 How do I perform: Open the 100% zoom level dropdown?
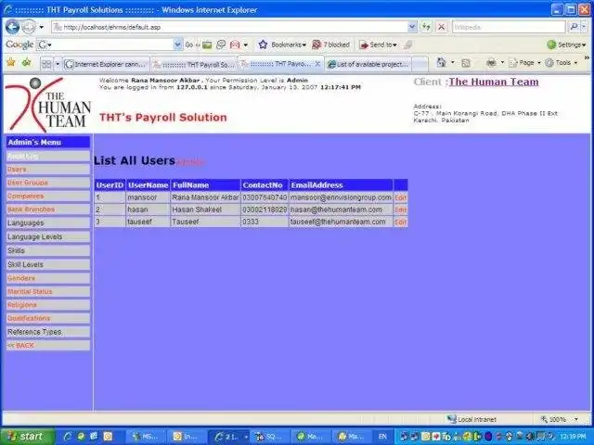pyautogui.click(x=576, y=419)
